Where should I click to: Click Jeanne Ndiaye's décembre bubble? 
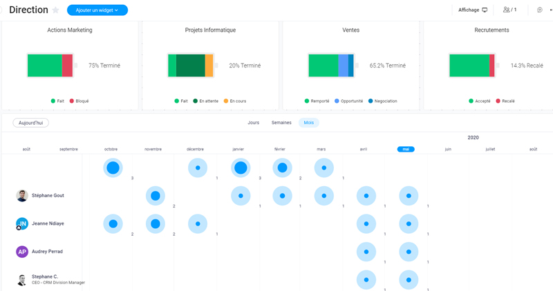click(x=198, y=224)
